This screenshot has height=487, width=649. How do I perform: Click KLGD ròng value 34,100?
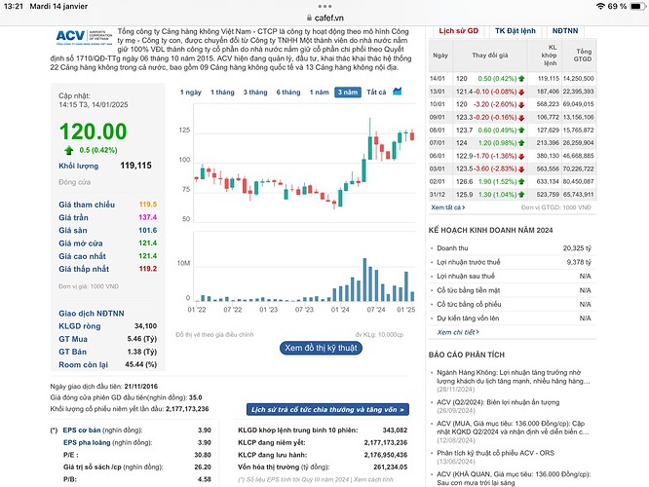pyautogui.click(x=146, y=326)
